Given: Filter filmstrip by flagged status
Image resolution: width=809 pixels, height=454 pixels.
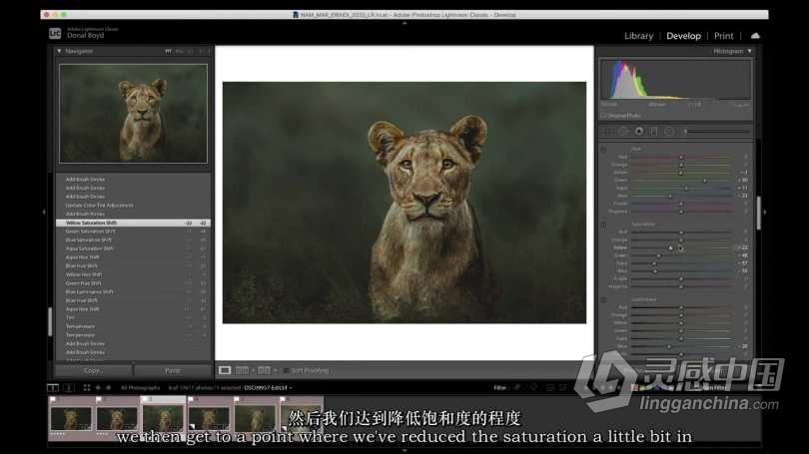Looking at the screenshot, I should coord(517,387).
